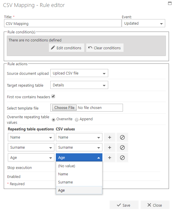Click the 'CSV values' column header
The height and width of the screenshot is (213, 173).
point(65,129)
